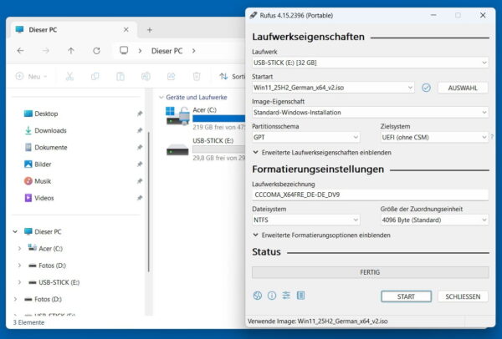This screenshot has height=339, width=502.
Task: Open a new Explorer tab with plus
Action: (x=150, y=30)
